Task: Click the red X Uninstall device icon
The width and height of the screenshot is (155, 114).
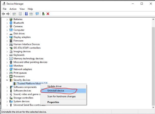Action: pos(48,14)
